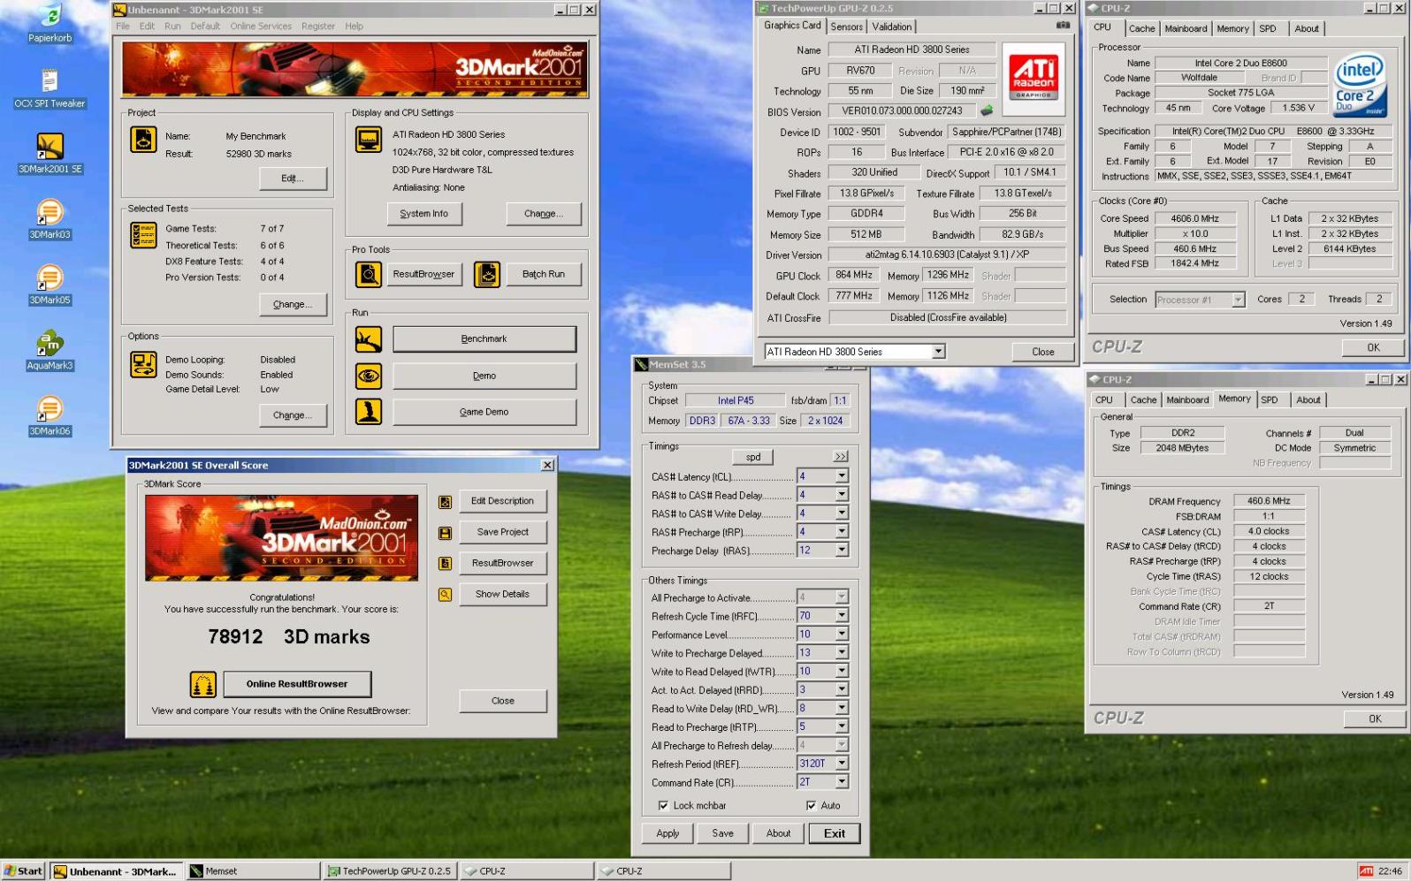Click the Batch Run icon
The image size is (1411, 882).
[487, 275]
